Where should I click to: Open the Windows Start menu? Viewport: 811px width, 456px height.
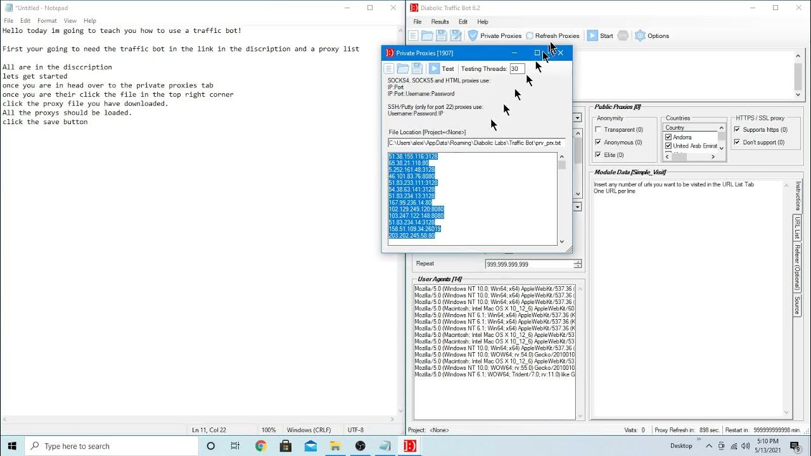coord(12,446)
